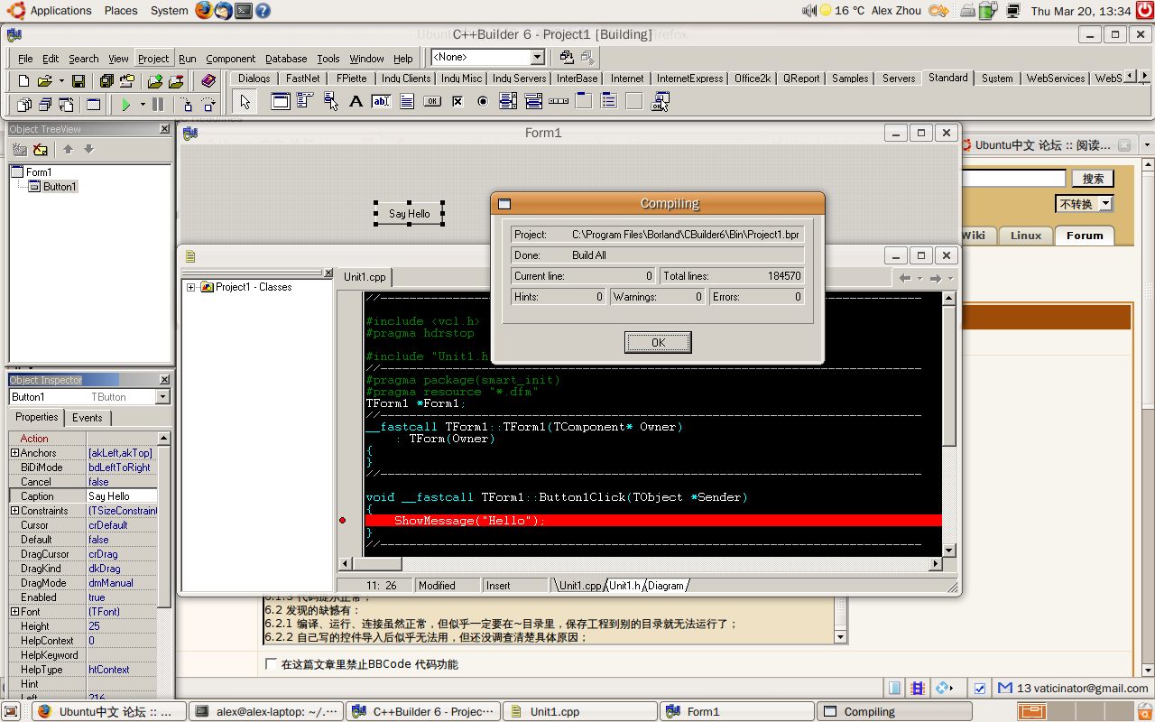The height and width of the screenshot is (722, 1155).
Task: Click the View Unit toolbar icon
Action: [x=24, y=105]
